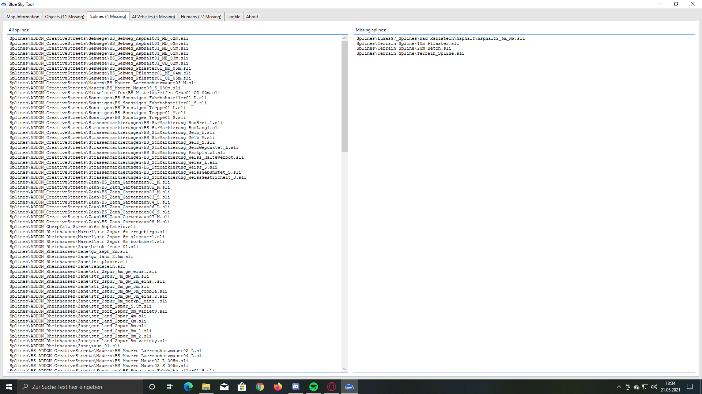Viewport: 702px width, 394px height.
Task: Open the About tab
Action: 252,17
